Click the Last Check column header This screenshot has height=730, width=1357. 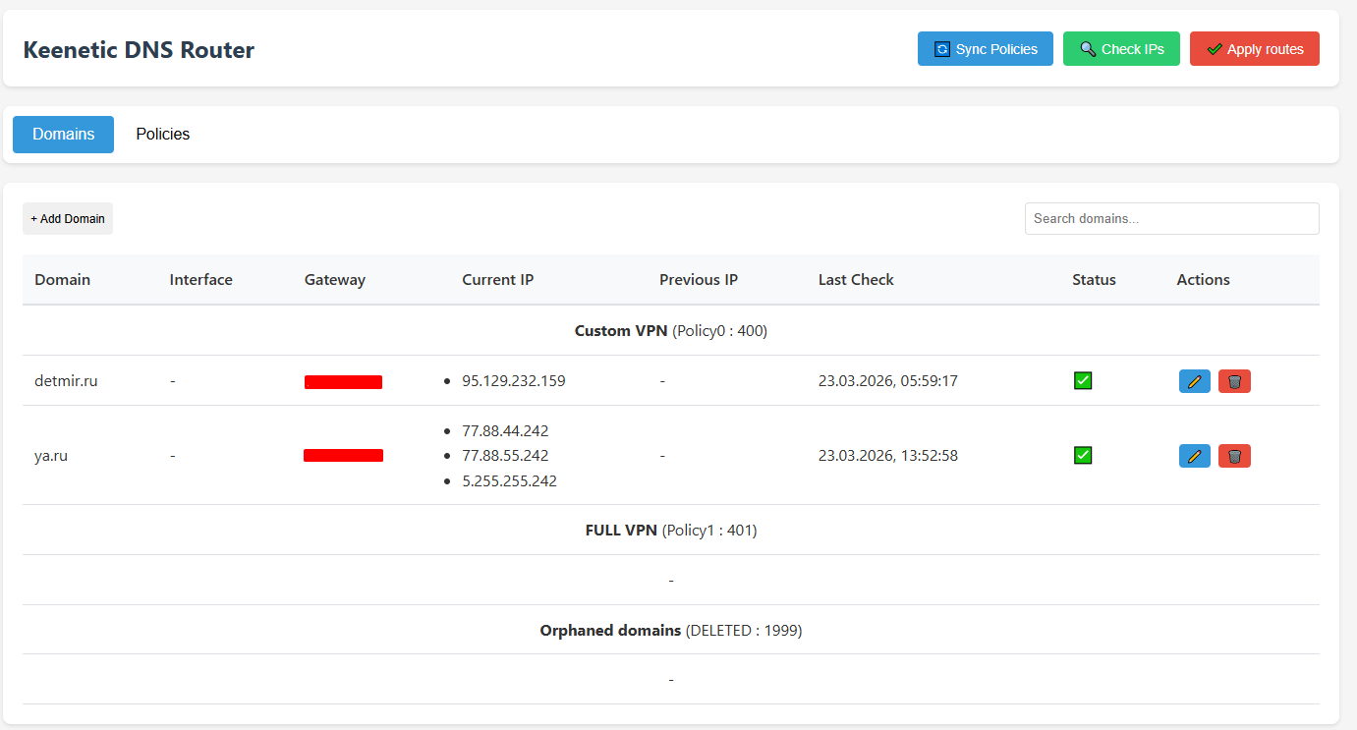[856, 280]
